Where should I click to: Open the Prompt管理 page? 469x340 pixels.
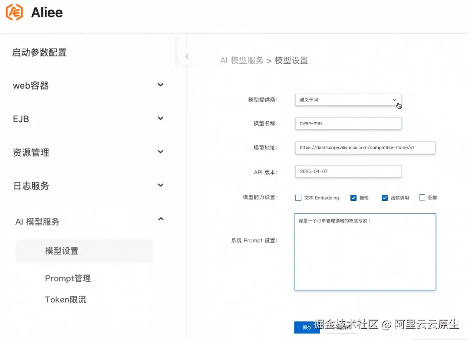[x=68, y=278]
